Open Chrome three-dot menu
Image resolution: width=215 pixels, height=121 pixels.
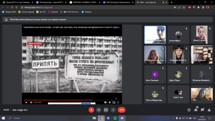pyautogui.click(x=212, y=8)
